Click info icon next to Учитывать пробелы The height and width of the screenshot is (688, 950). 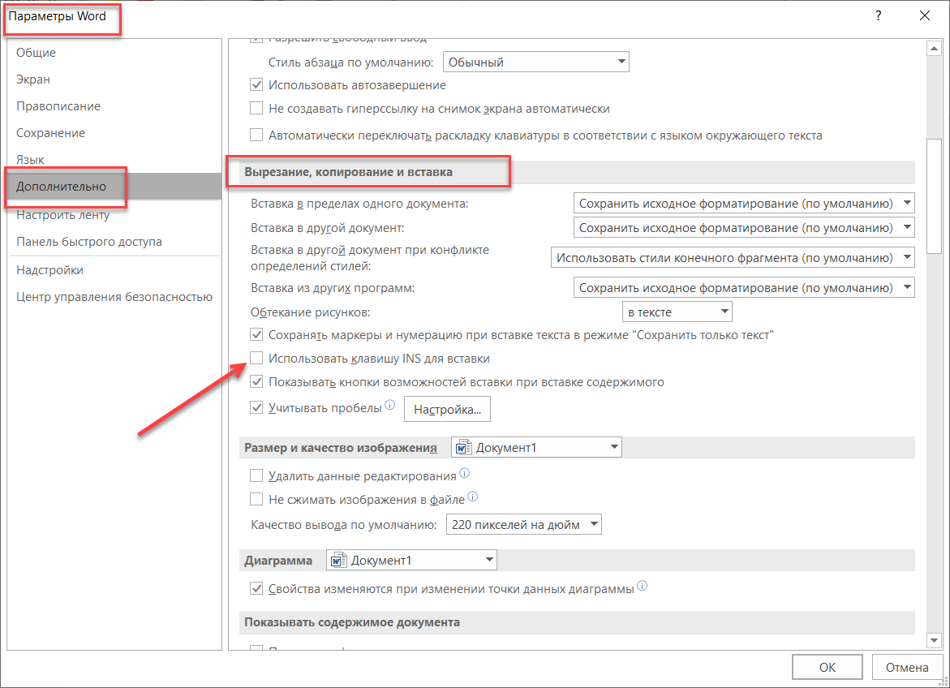point(389,404)
